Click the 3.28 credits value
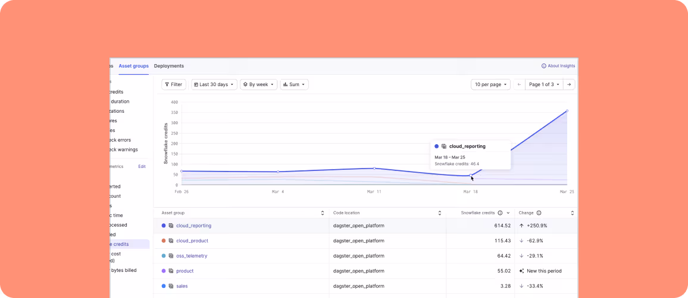Viewport: 688px width, 298px height. pyautogui.click(x=505, y=286)
